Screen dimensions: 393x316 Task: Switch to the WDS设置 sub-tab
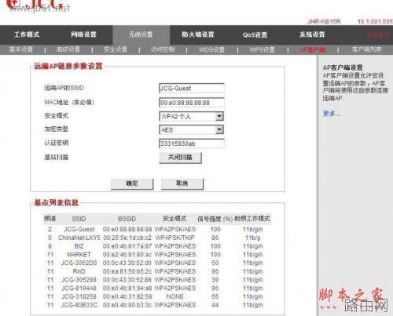[211, 49]
